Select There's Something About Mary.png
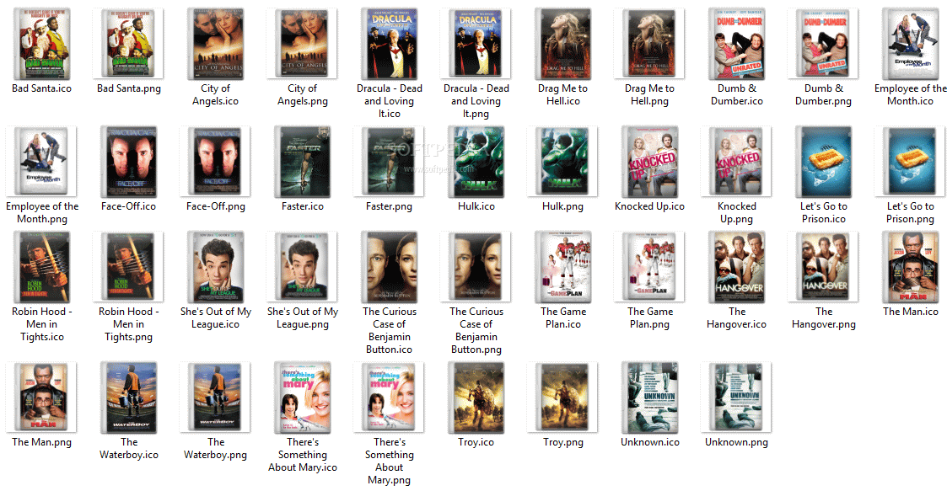 pyautogui.click(x=390, y=398)
